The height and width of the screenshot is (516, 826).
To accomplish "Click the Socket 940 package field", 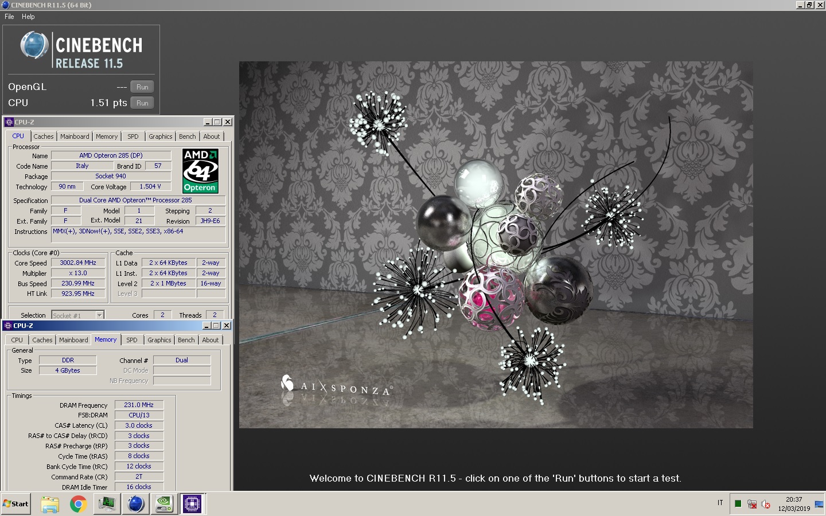I will (111, 176).
